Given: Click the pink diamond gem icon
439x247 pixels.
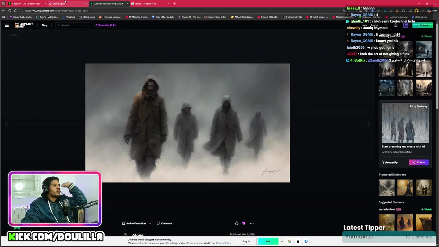Looking at the screenshot, I should coord(244,223).
